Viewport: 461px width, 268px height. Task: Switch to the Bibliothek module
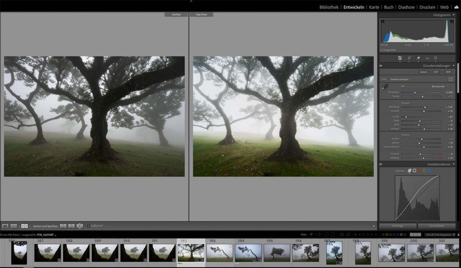(x=329, y=7)
